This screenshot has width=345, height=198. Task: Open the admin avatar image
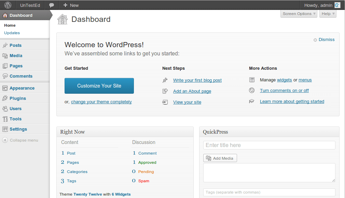pos(337,5)
